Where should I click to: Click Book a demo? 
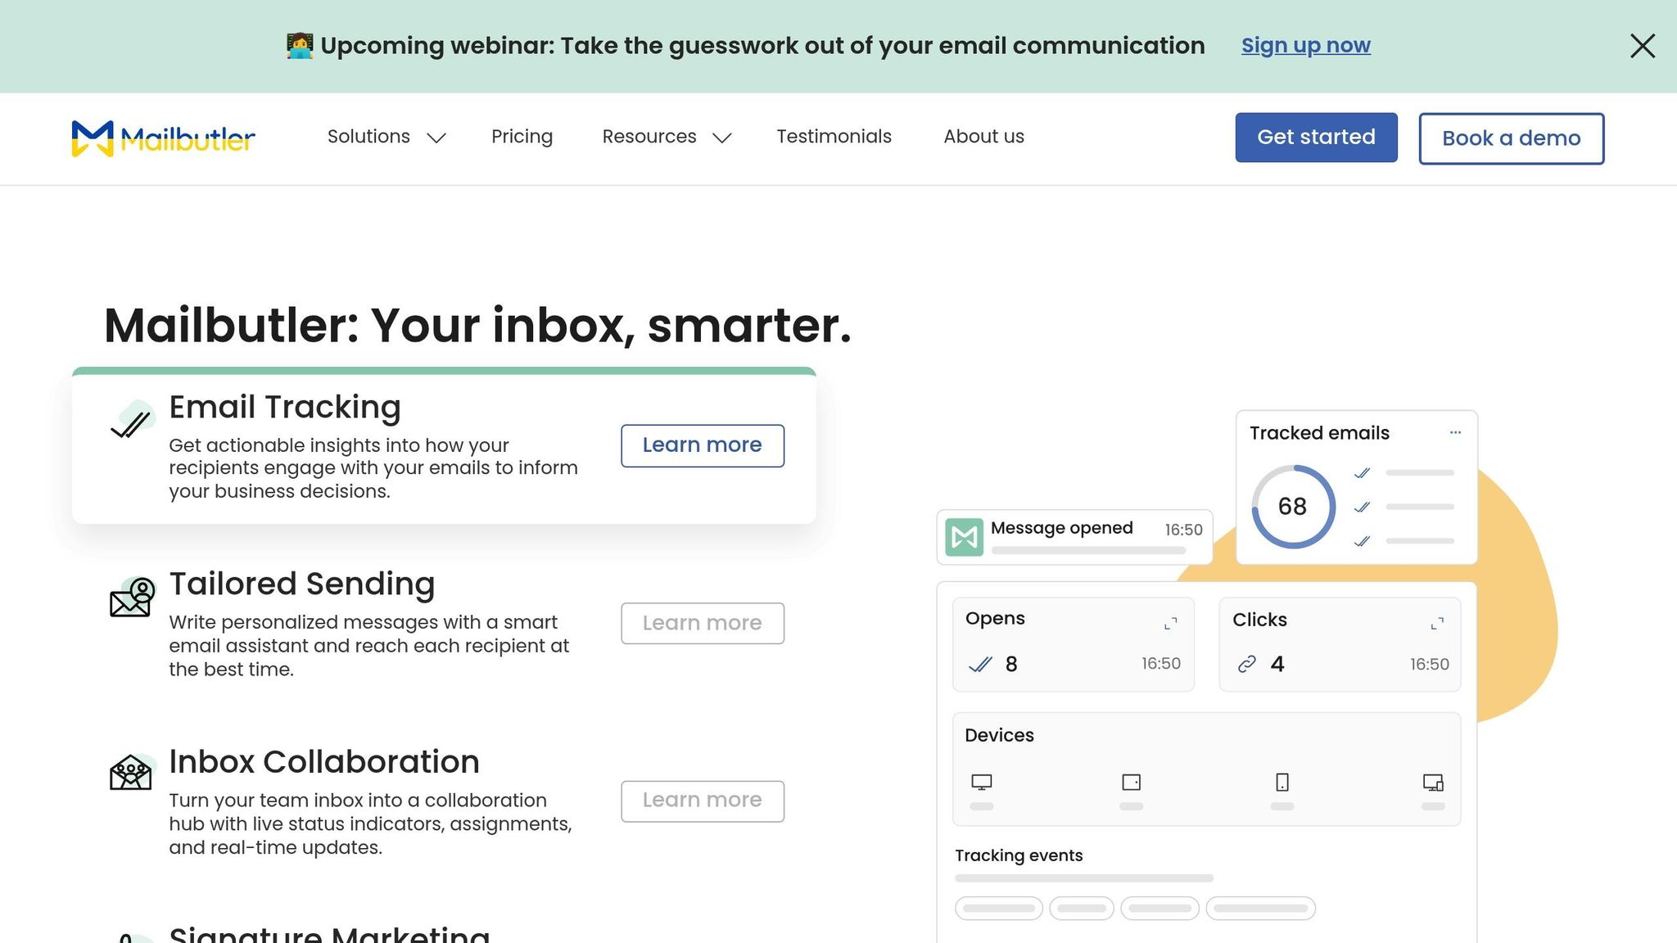coord(1511,138)
